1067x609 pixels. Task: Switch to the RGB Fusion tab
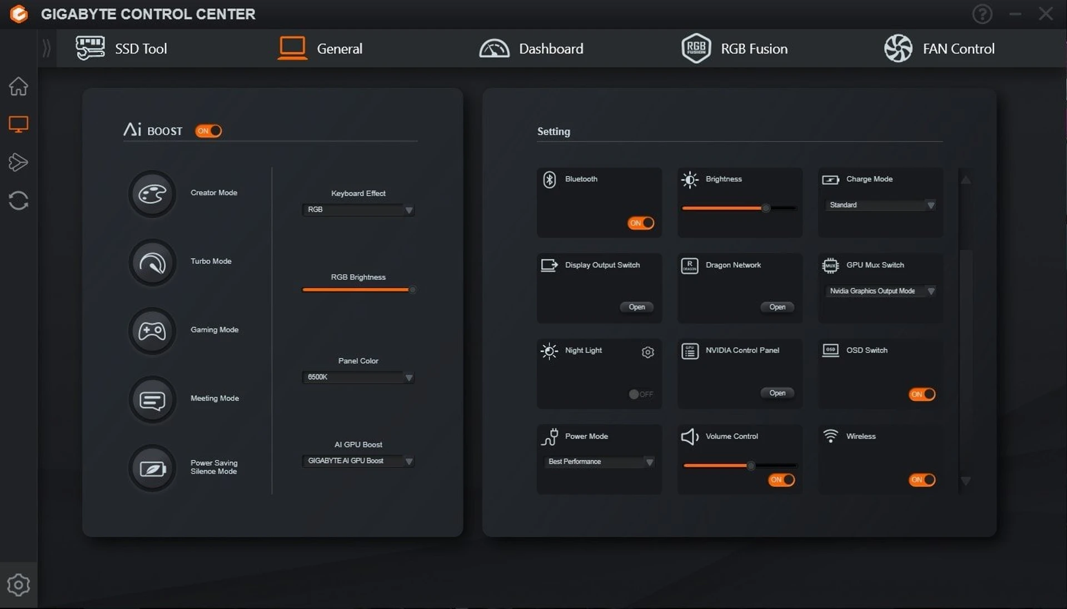tap(734, 48)
